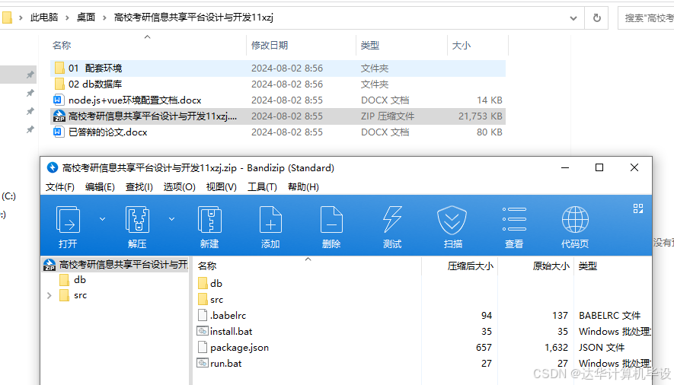The height and width of the screenshot is (385, 674).
Task: Sort archive list by 类型 column in Bandizip
Action: click(588, 266)
